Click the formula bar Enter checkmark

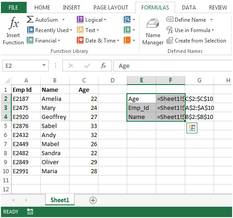click(x=87, y=66)
